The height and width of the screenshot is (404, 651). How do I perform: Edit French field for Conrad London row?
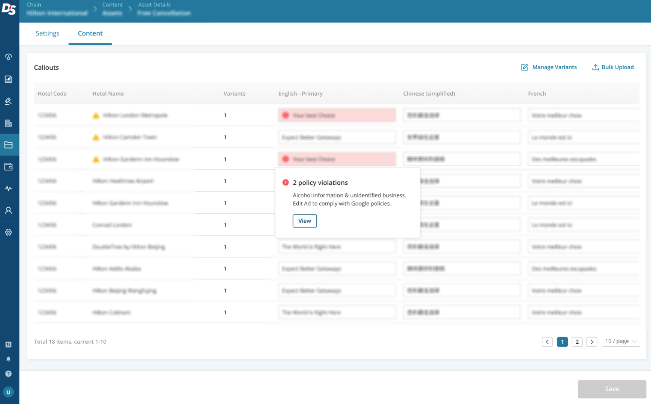(x=584, y=225)
